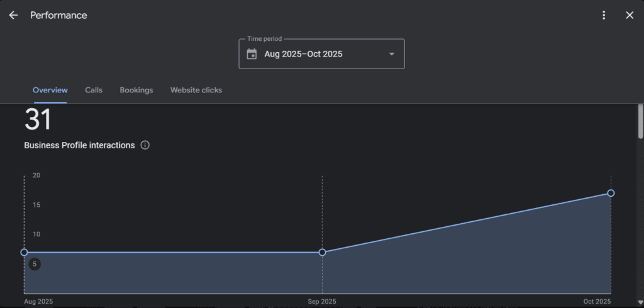Click the circled 5 badge on the chart
644x308 pixels.
35,264
